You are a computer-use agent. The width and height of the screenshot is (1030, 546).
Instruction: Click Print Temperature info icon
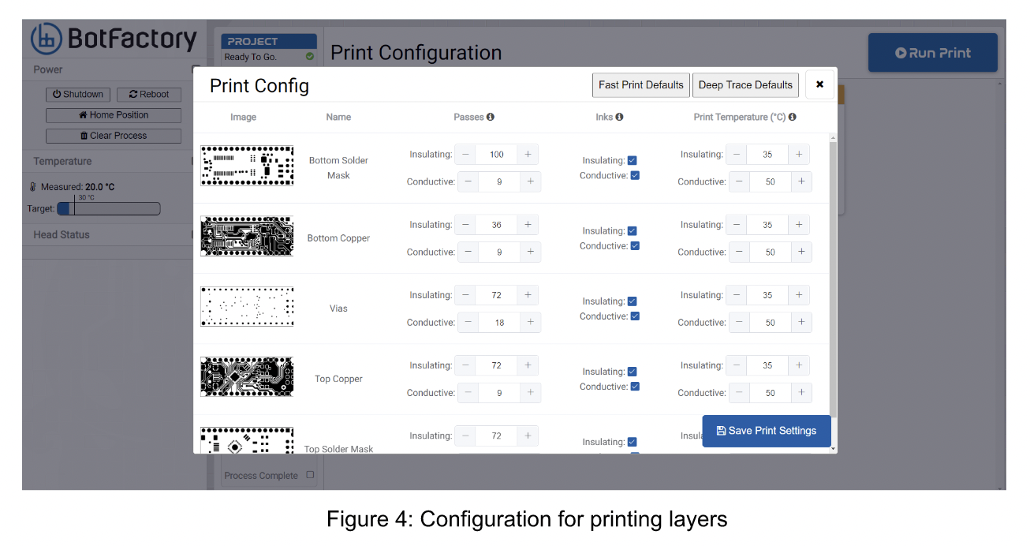(792, 118)
